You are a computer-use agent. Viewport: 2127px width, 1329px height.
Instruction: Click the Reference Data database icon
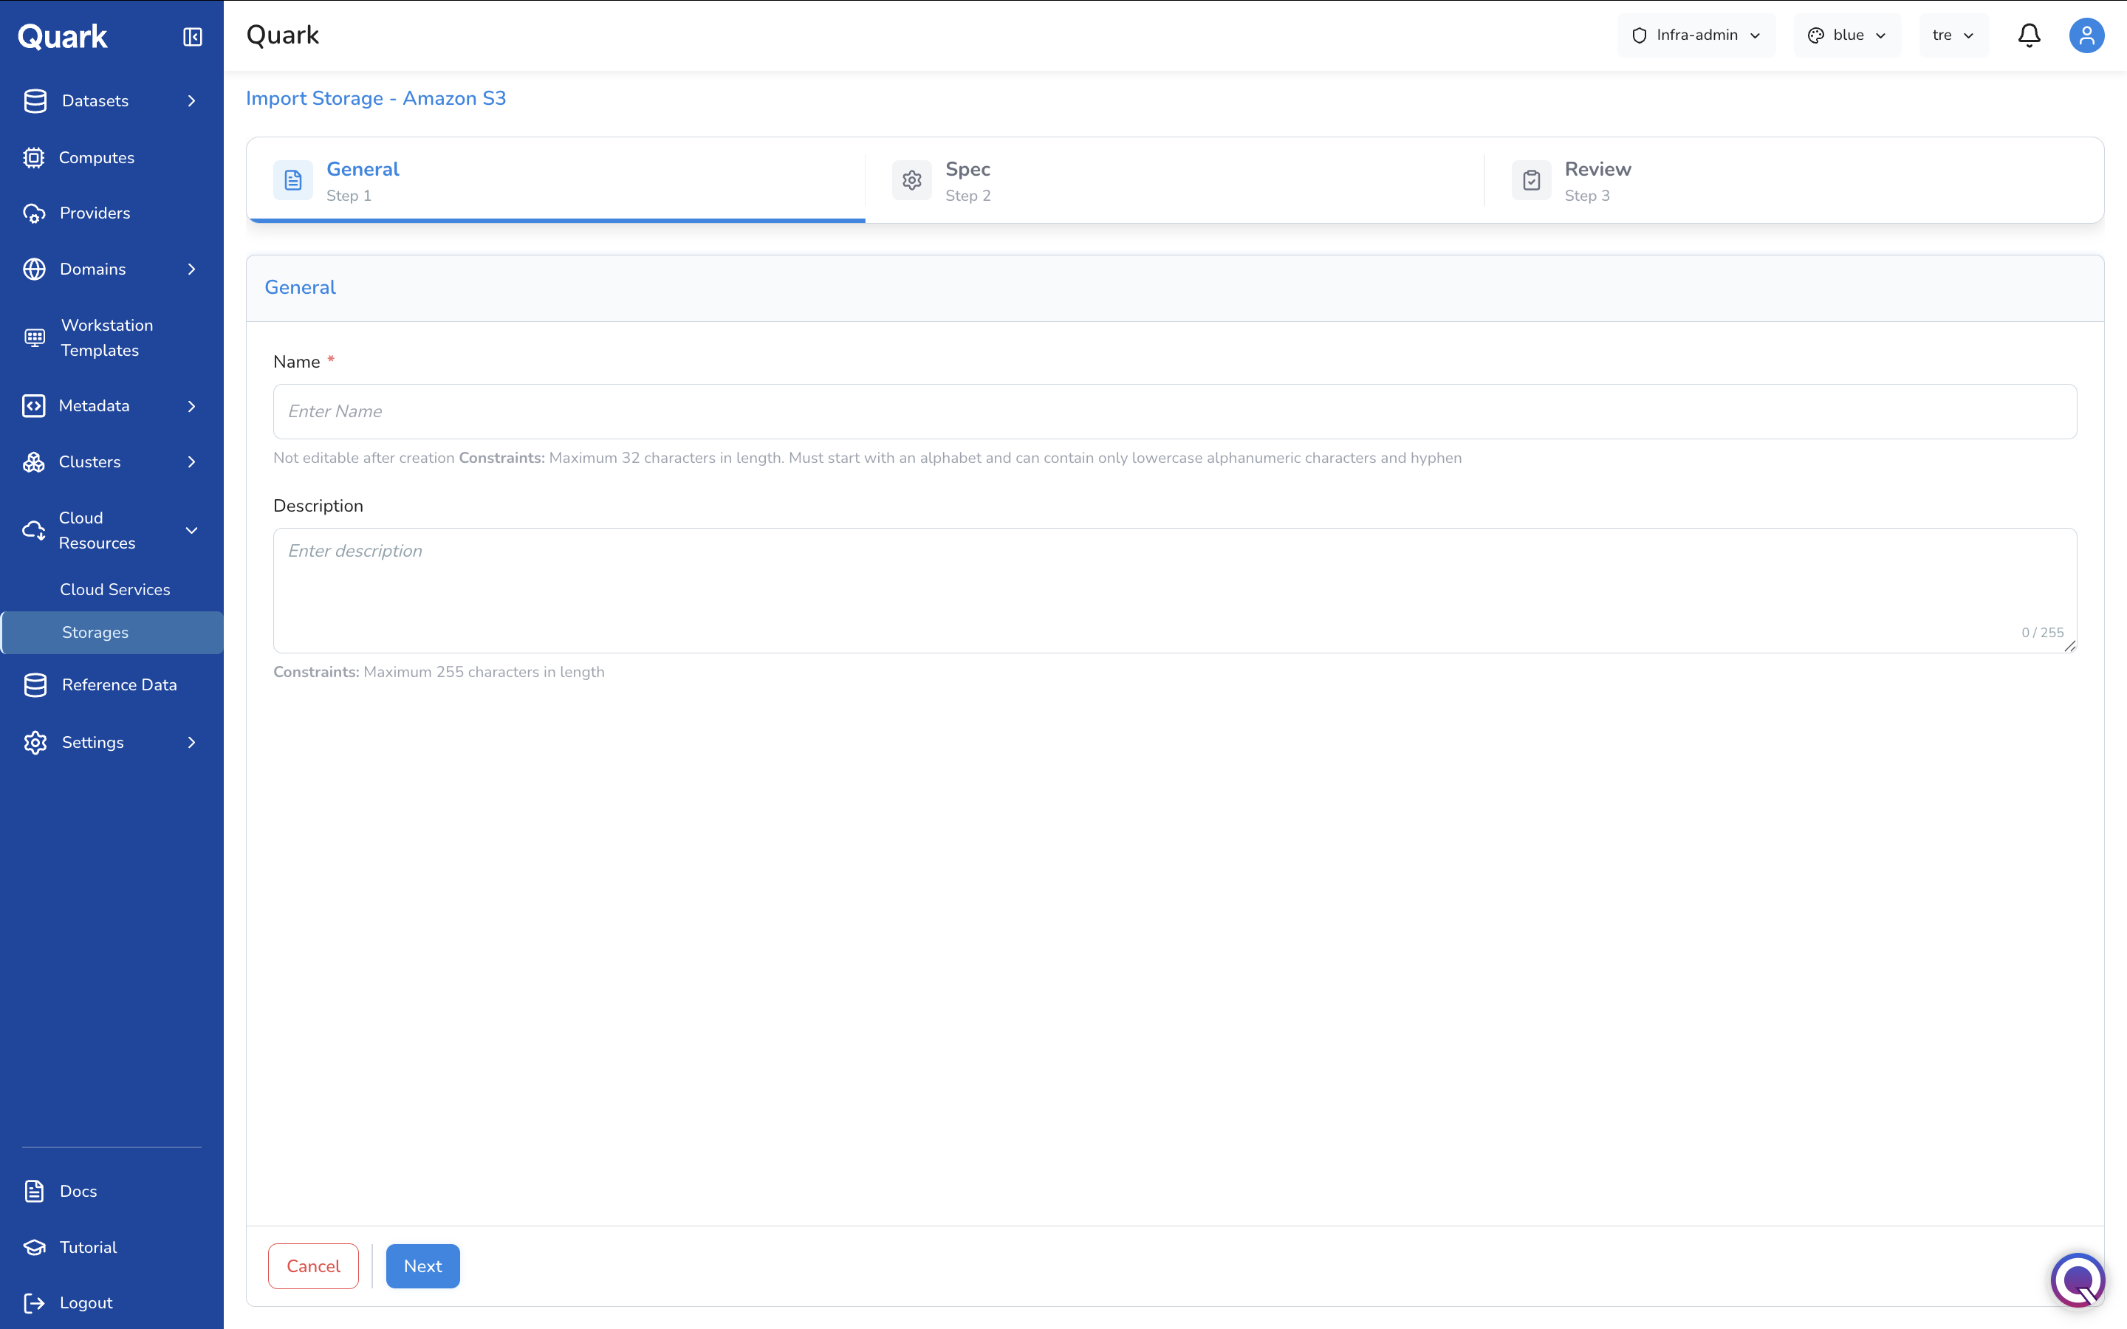(35, 684)
